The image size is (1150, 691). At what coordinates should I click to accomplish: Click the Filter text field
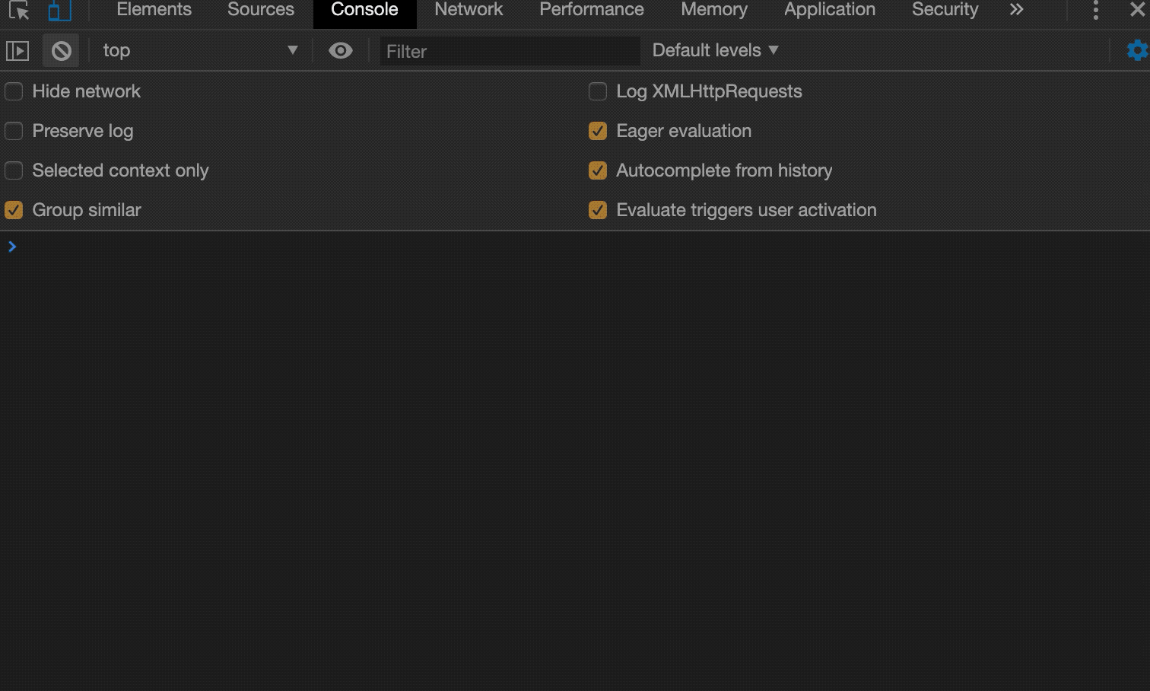[510, 51]
